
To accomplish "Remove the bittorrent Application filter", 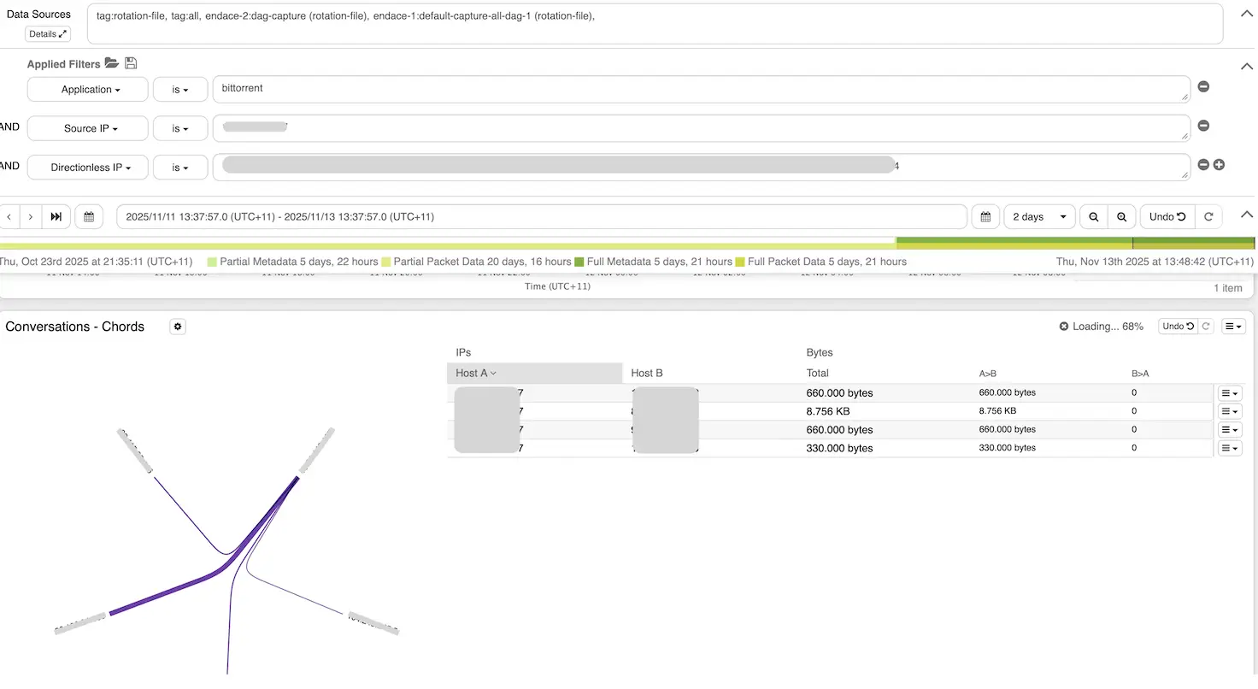I will pos(1203,86).
